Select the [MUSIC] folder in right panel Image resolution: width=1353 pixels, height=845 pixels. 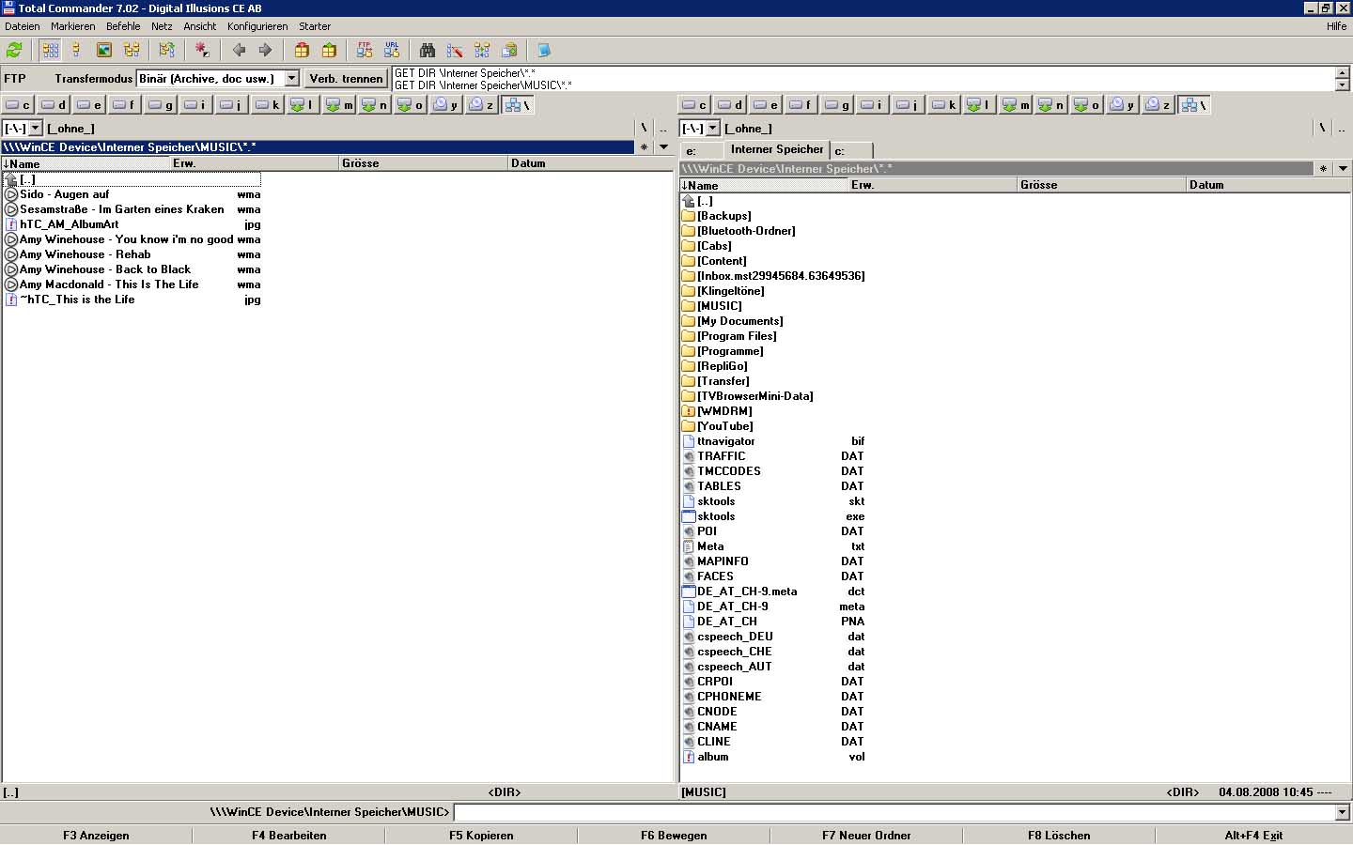pyautogui.click(x=720, y=306)
